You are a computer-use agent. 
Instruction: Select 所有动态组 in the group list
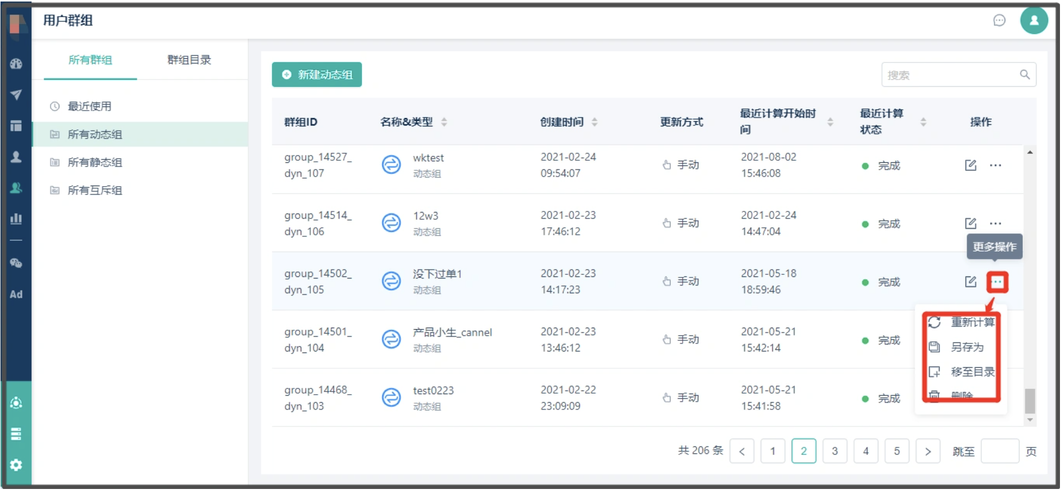click(x=140, y=134)
